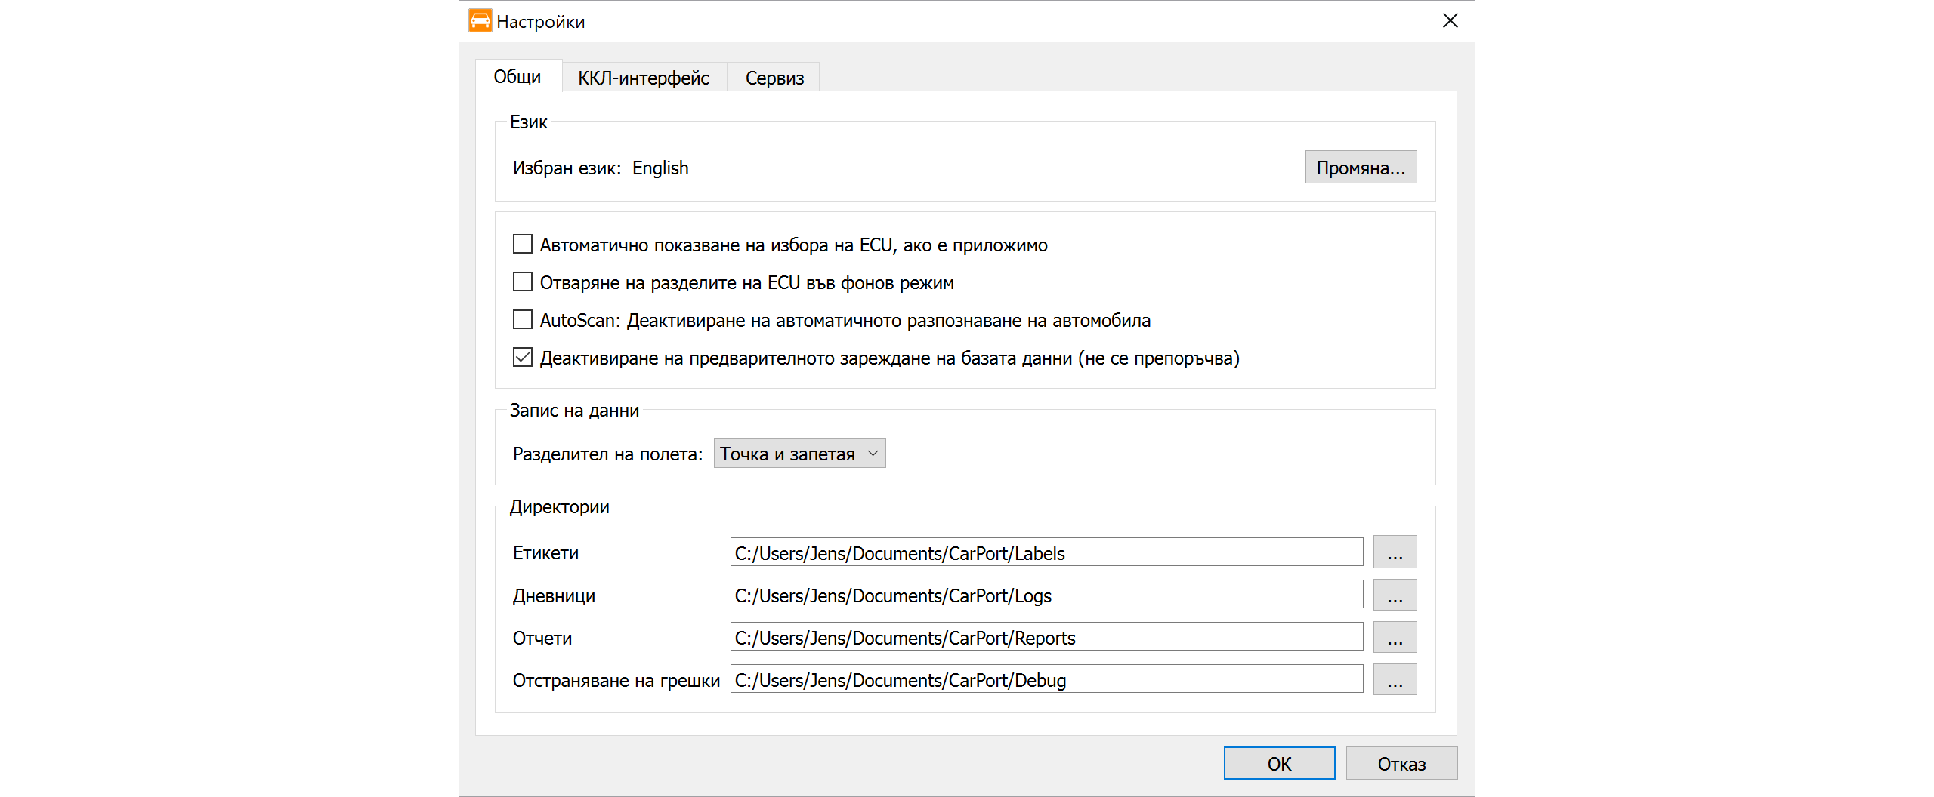Uncheck database preloading deactivation checkbox

523,357
